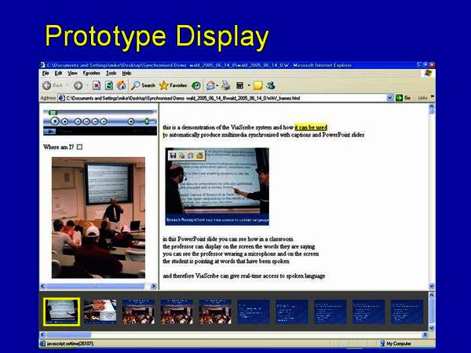This screenshot has height=353, width=471.
Task: Expand the Back button history arrow
Action: coord(68,86)
